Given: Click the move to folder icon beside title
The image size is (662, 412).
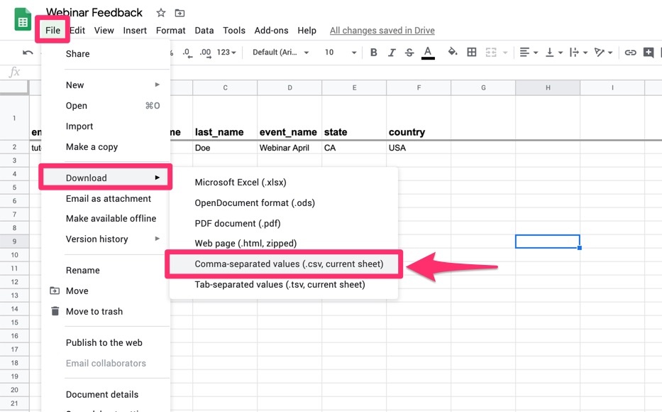Looking at the screenshot, I should tap(180, 13).
